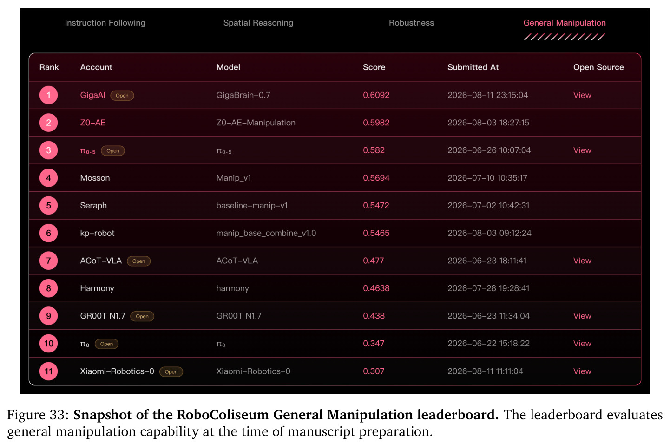Click the Open Source column header
The height and width of the screenshot is (443, 670).
(598, 67)
